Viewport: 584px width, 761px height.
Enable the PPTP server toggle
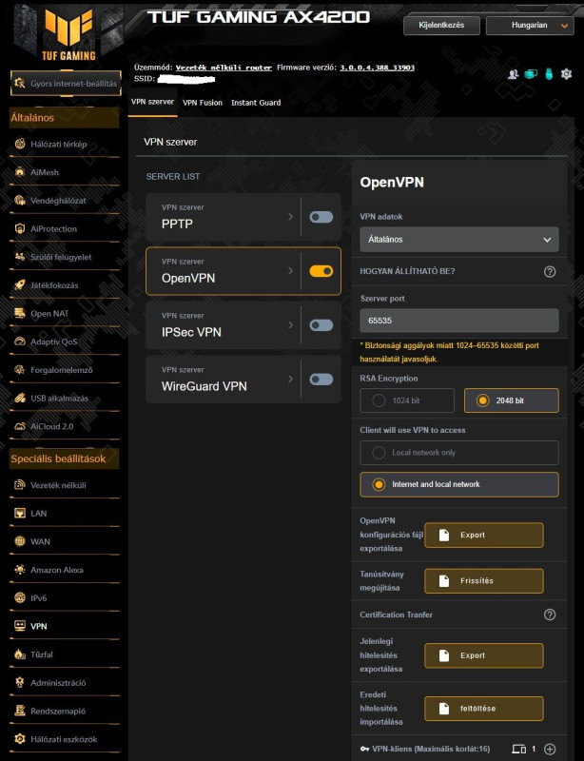(x=321, y=217)
